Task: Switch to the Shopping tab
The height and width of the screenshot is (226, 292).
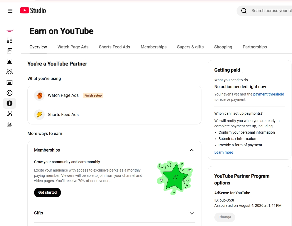Action: click(223, 47)
